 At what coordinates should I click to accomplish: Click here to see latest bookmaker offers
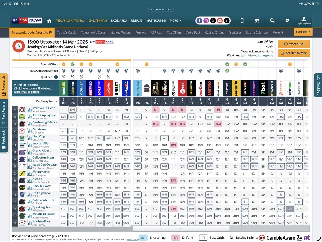(33, 90)
